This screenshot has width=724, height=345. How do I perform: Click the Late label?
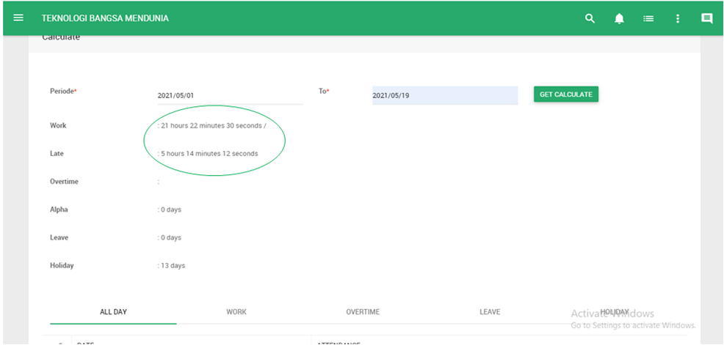(x=57, y=153)
